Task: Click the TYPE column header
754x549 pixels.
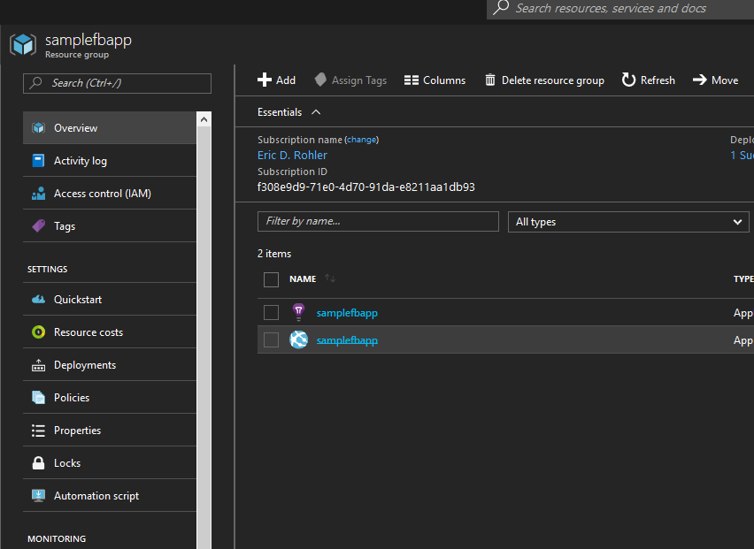Action: (x=743, y=279)
